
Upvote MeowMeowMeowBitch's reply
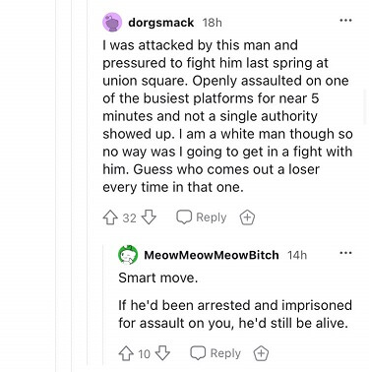tap(126, 353)
